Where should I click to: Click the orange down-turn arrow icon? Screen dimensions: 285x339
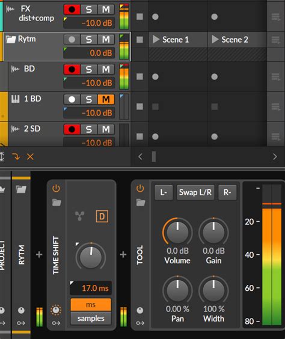pyautogui.click(x=16, y=156)
